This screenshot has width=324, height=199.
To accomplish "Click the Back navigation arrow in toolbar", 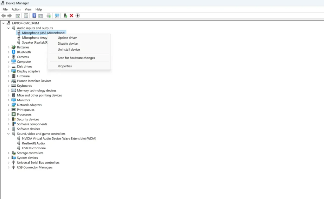I will [3, 15].
